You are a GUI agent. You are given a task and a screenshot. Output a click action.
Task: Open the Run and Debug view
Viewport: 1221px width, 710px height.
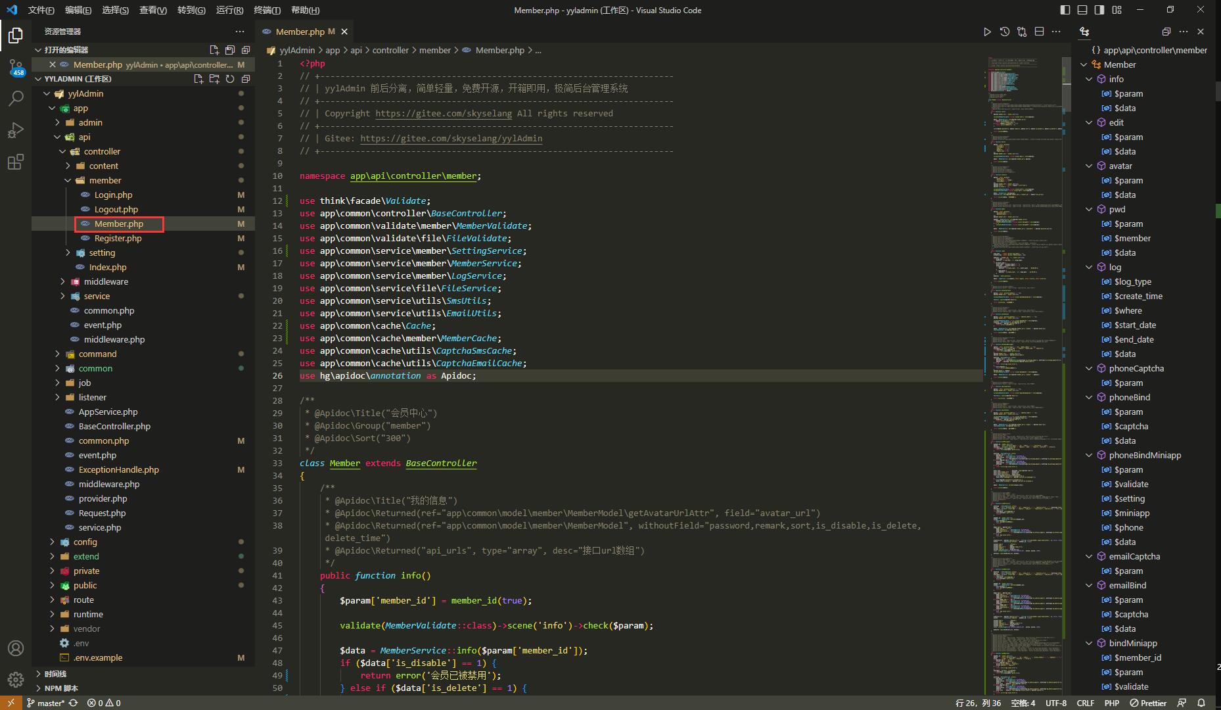point(16,130)
